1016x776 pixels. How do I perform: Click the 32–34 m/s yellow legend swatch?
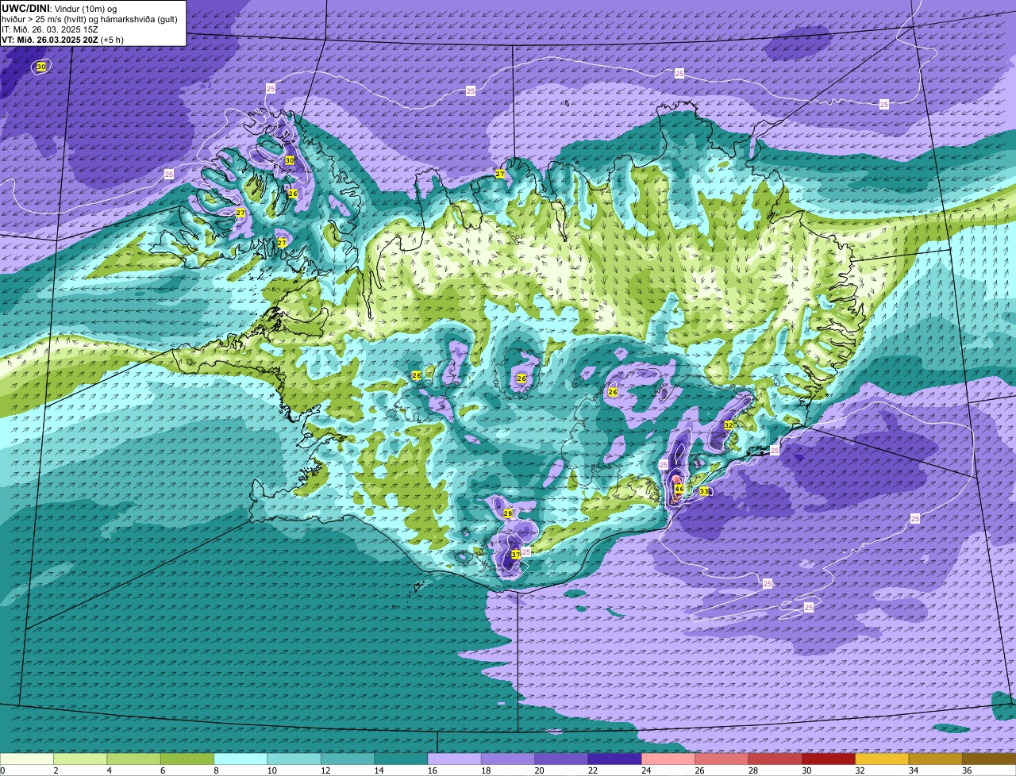(x=882, y=759)
